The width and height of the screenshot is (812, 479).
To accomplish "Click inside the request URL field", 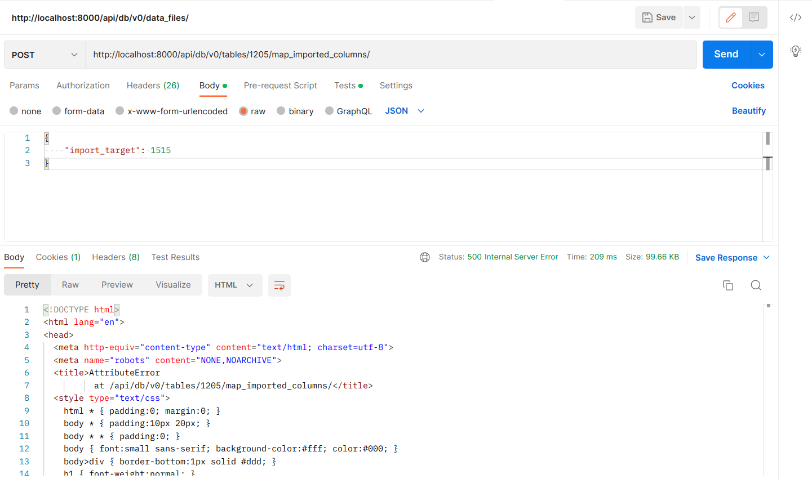I will tap(338, 54).
